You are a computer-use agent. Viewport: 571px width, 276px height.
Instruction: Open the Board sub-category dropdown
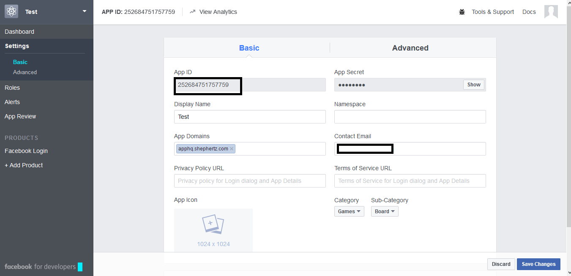pos(384,212)
